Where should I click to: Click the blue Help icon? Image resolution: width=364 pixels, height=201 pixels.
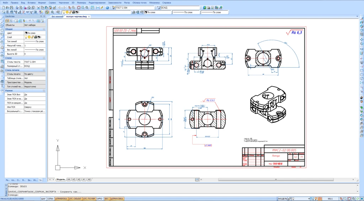[x=107, y=7]
